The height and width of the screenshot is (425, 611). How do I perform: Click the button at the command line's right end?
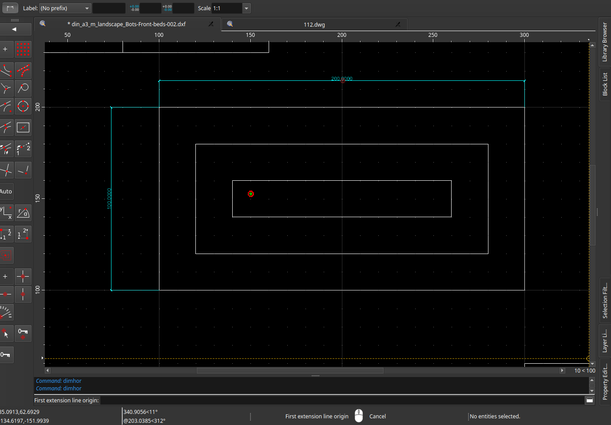[590, 400]
